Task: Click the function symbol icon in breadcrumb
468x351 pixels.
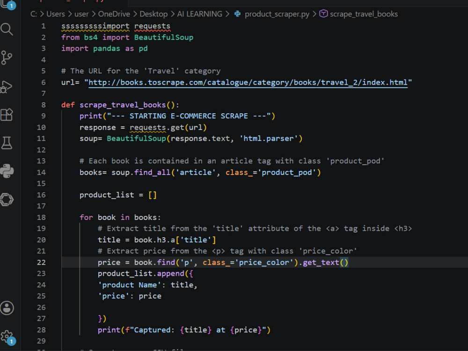Action: [x=323, y=14]
